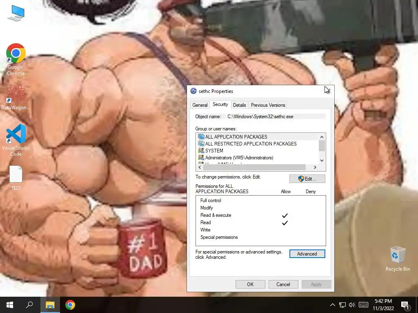The height and width of the screenshot is (313, 418).
Task: Select the DataWagon desktop shortcut
Action: 16,97
